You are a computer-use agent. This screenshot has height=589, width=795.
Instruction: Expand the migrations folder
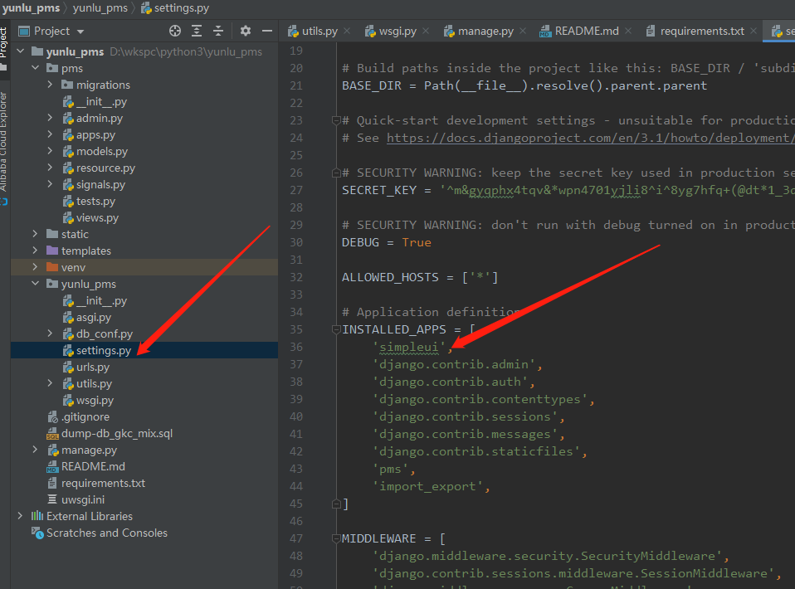[50, 85]
